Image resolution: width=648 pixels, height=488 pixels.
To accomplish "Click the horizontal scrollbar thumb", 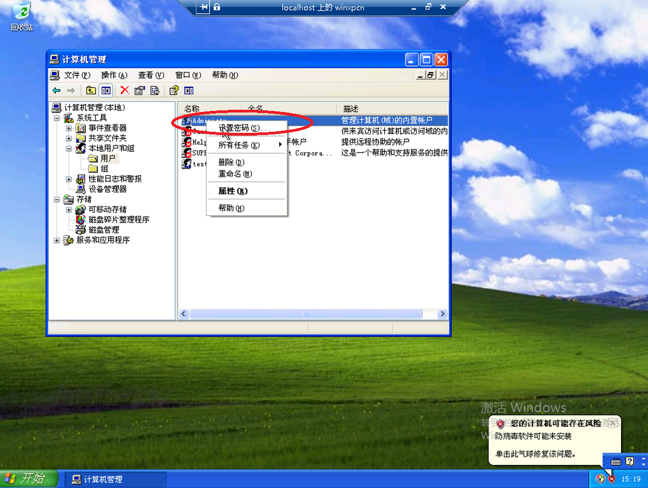I will tap(306, 314).
